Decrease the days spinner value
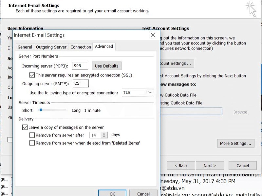The height and width of the screenshot is (196, 262). point(104,137)
